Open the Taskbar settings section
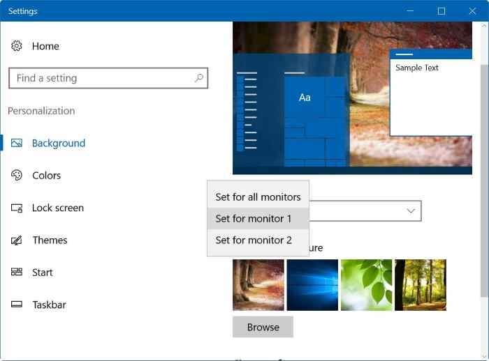 coord(50,305)
